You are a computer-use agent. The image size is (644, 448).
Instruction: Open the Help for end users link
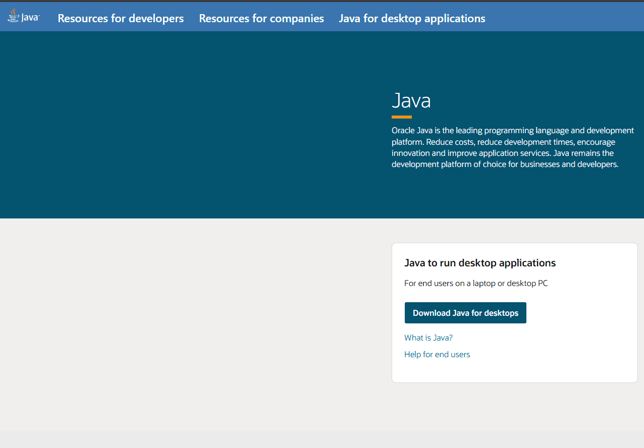tap(437, 355)
